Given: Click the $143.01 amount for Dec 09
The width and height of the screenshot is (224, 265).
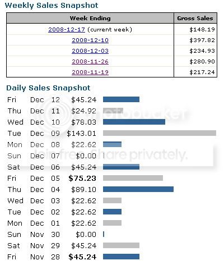Looking at the screenshot, I should [x=81, y=134].
